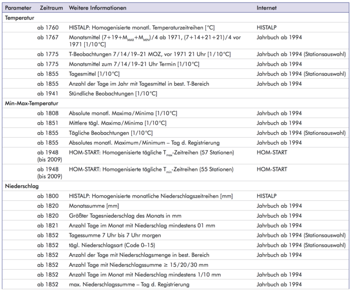
Task: Open HOM-START link for Tmax (57 Stationen) row
Action: [273, 153]
